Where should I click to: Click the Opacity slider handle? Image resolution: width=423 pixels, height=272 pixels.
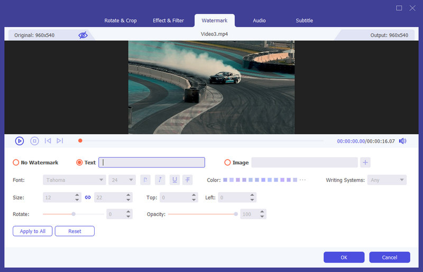[235, 214]
